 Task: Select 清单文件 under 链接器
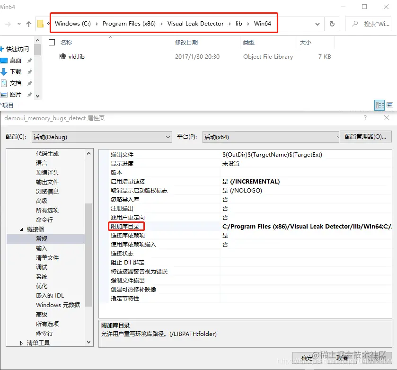[x=47, y=258]
